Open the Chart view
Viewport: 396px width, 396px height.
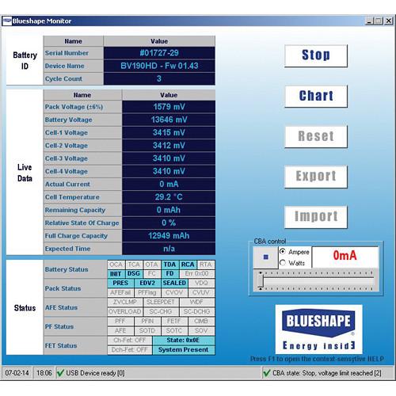click(x=316, y=96)
